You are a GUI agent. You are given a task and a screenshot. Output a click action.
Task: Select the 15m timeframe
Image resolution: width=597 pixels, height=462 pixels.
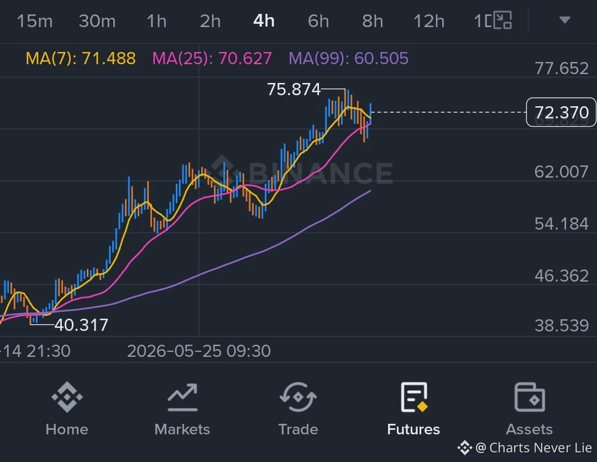(35, 21)
